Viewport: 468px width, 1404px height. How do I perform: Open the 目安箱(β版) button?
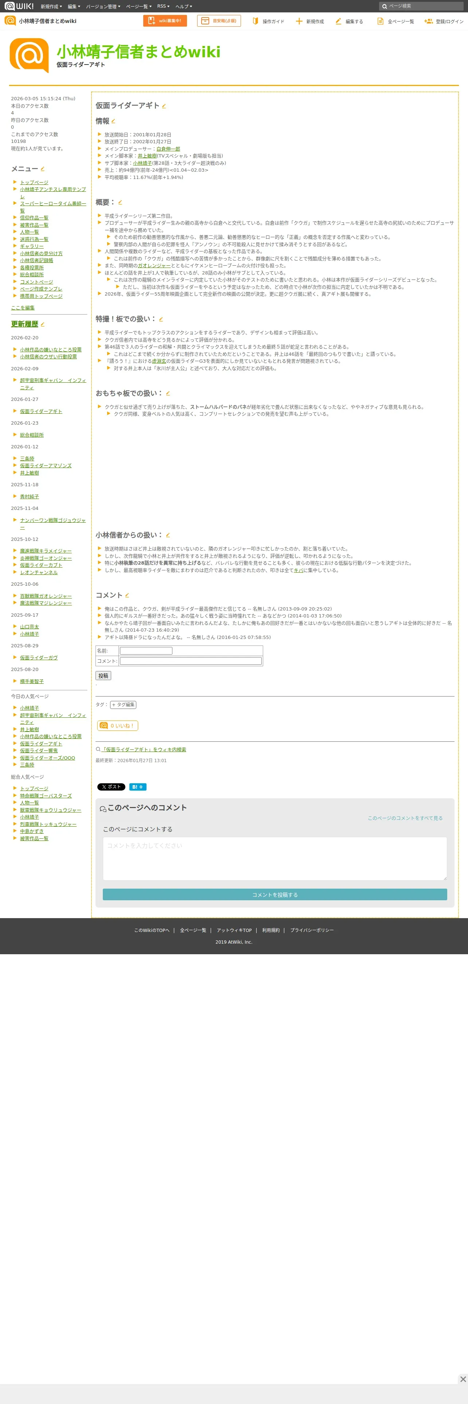point(219,21)
